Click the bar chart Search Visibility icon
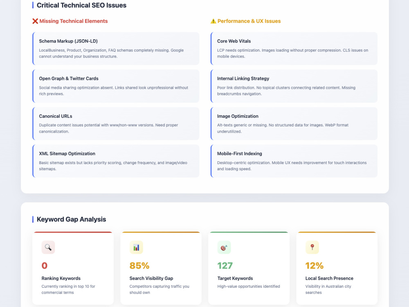 click(x=136, y=247)
